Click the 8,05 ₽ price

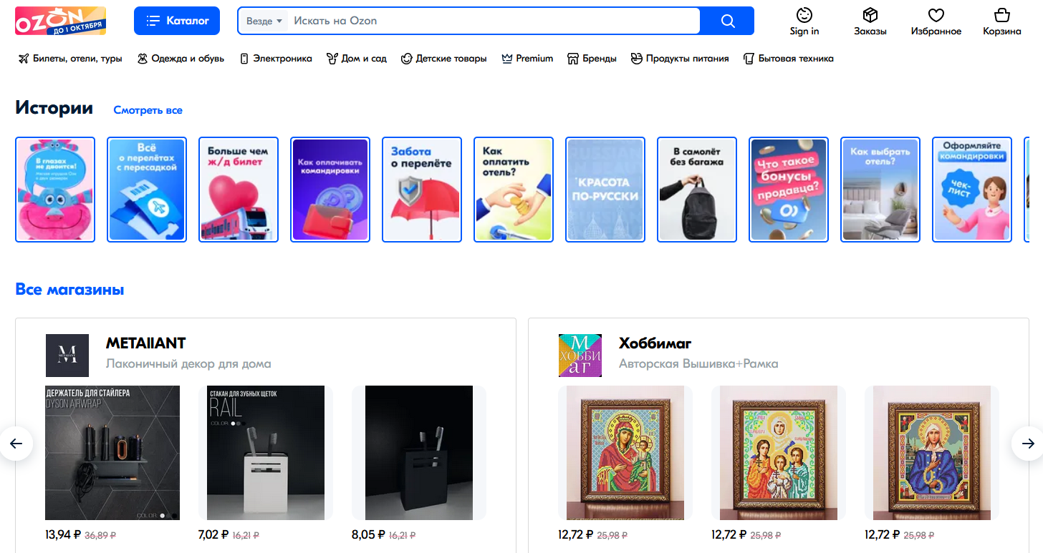[368, 534]
